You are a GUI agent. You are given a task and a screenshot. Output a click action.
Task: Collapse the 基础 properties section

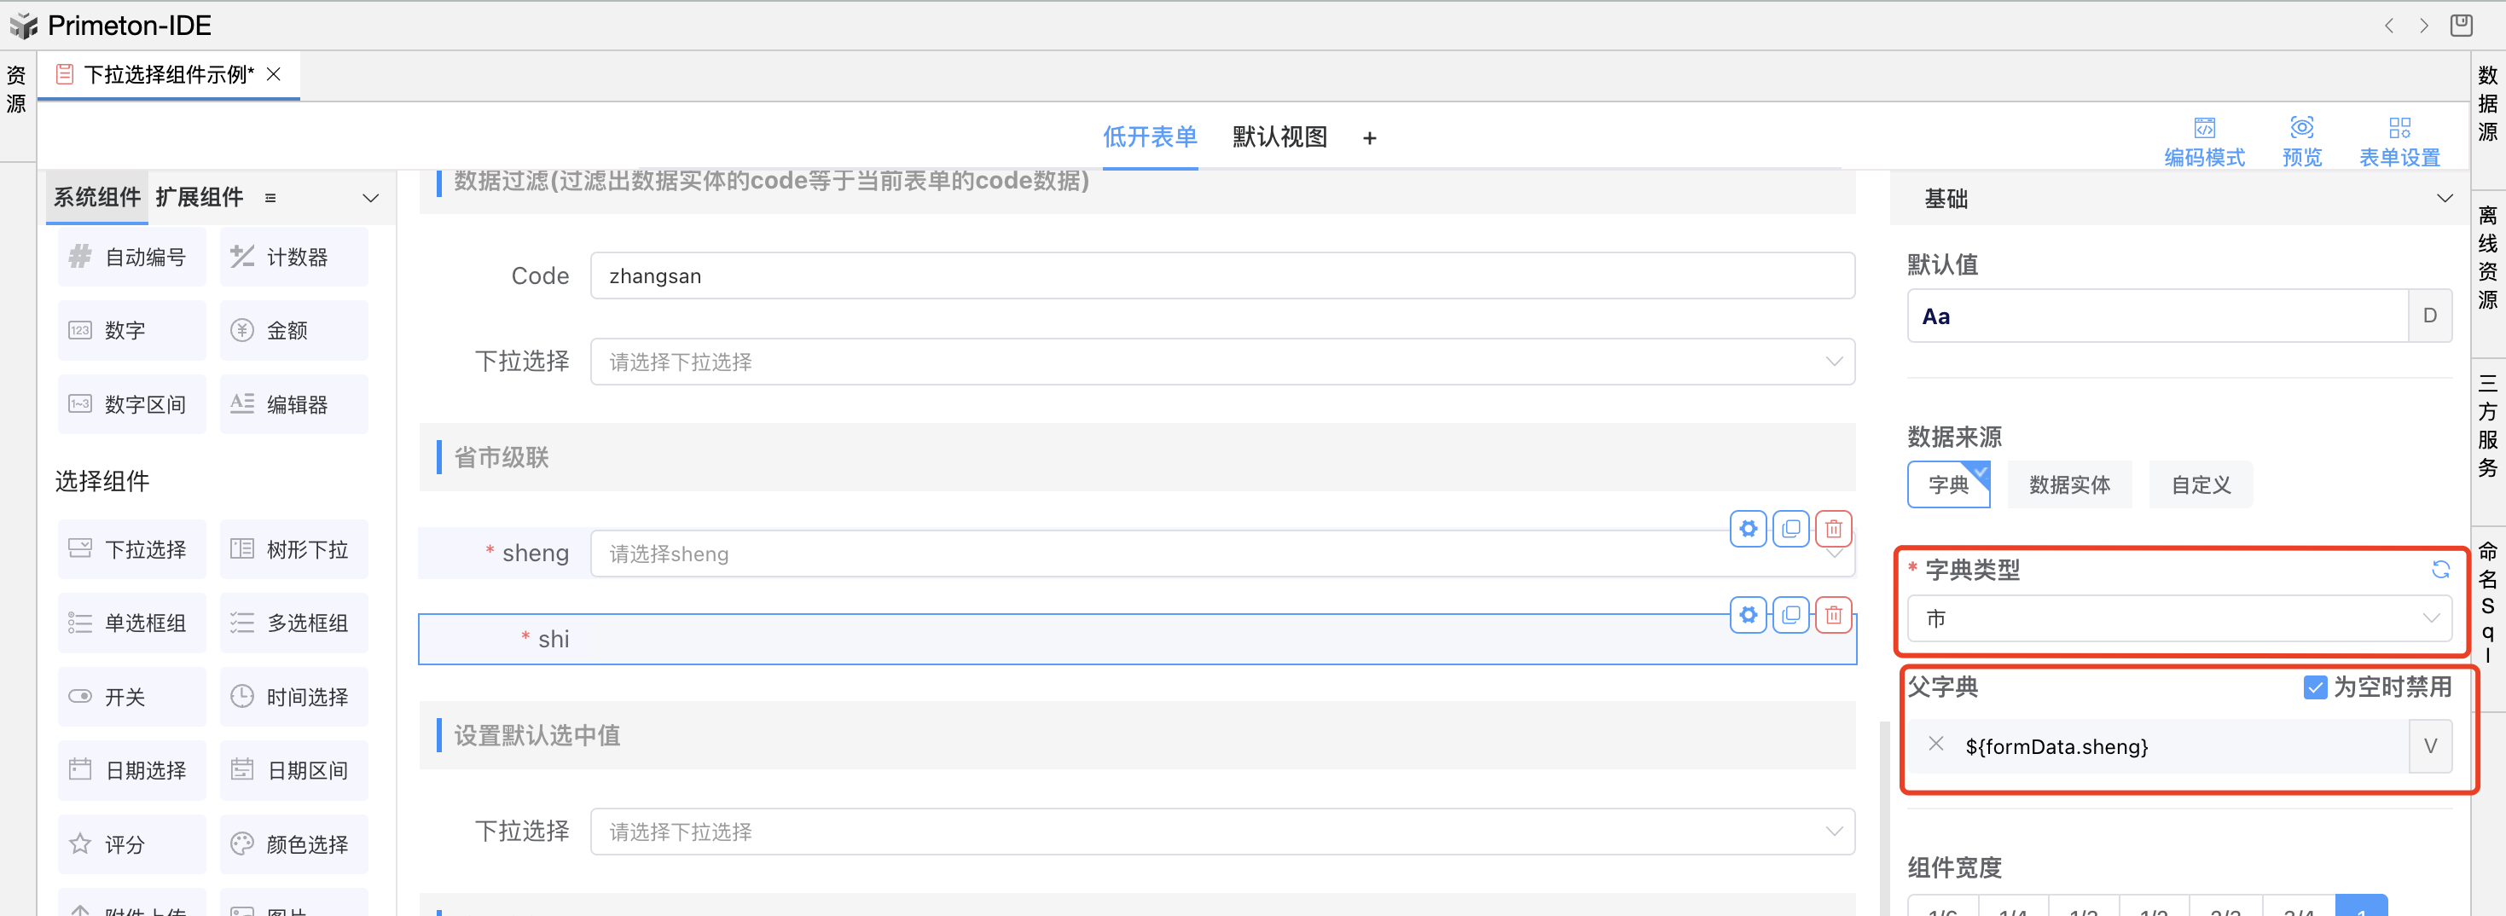tap(2444, 199)
